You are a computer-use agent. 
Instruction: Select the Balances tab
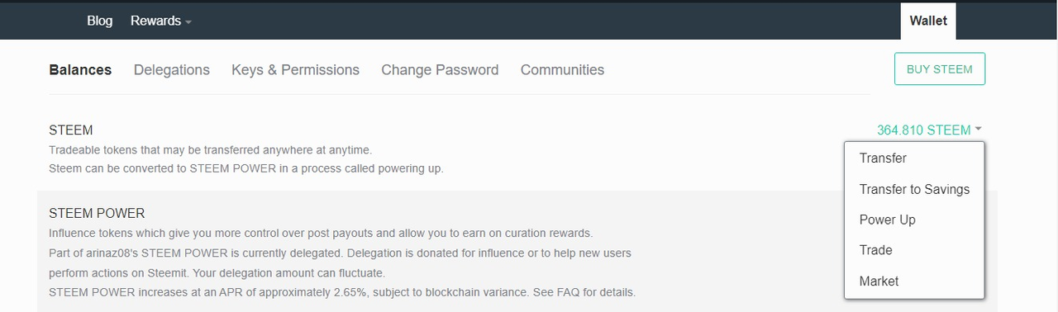point(80,70)
